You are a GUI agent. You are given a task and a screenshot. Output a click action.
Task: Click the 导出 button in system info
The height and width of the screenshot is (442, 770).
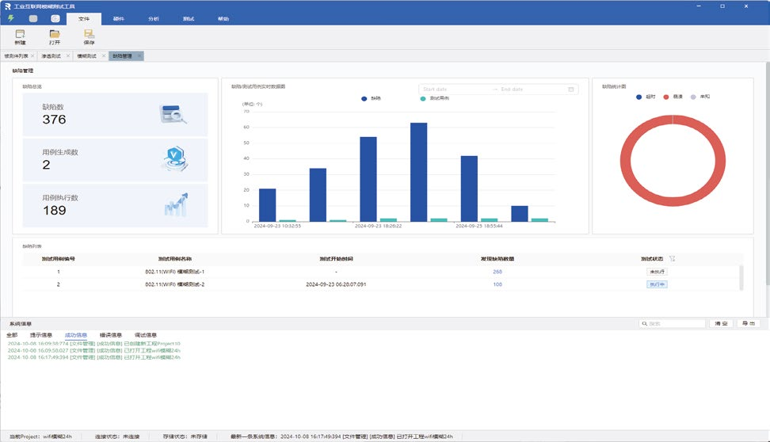coord(747,324)
